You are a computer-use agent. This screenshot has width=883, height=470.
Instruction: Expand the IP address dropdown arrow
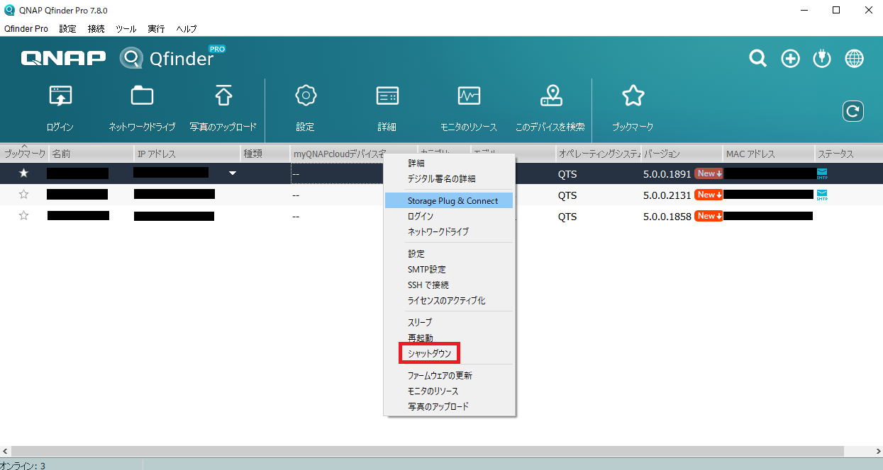tap(231, 173)
